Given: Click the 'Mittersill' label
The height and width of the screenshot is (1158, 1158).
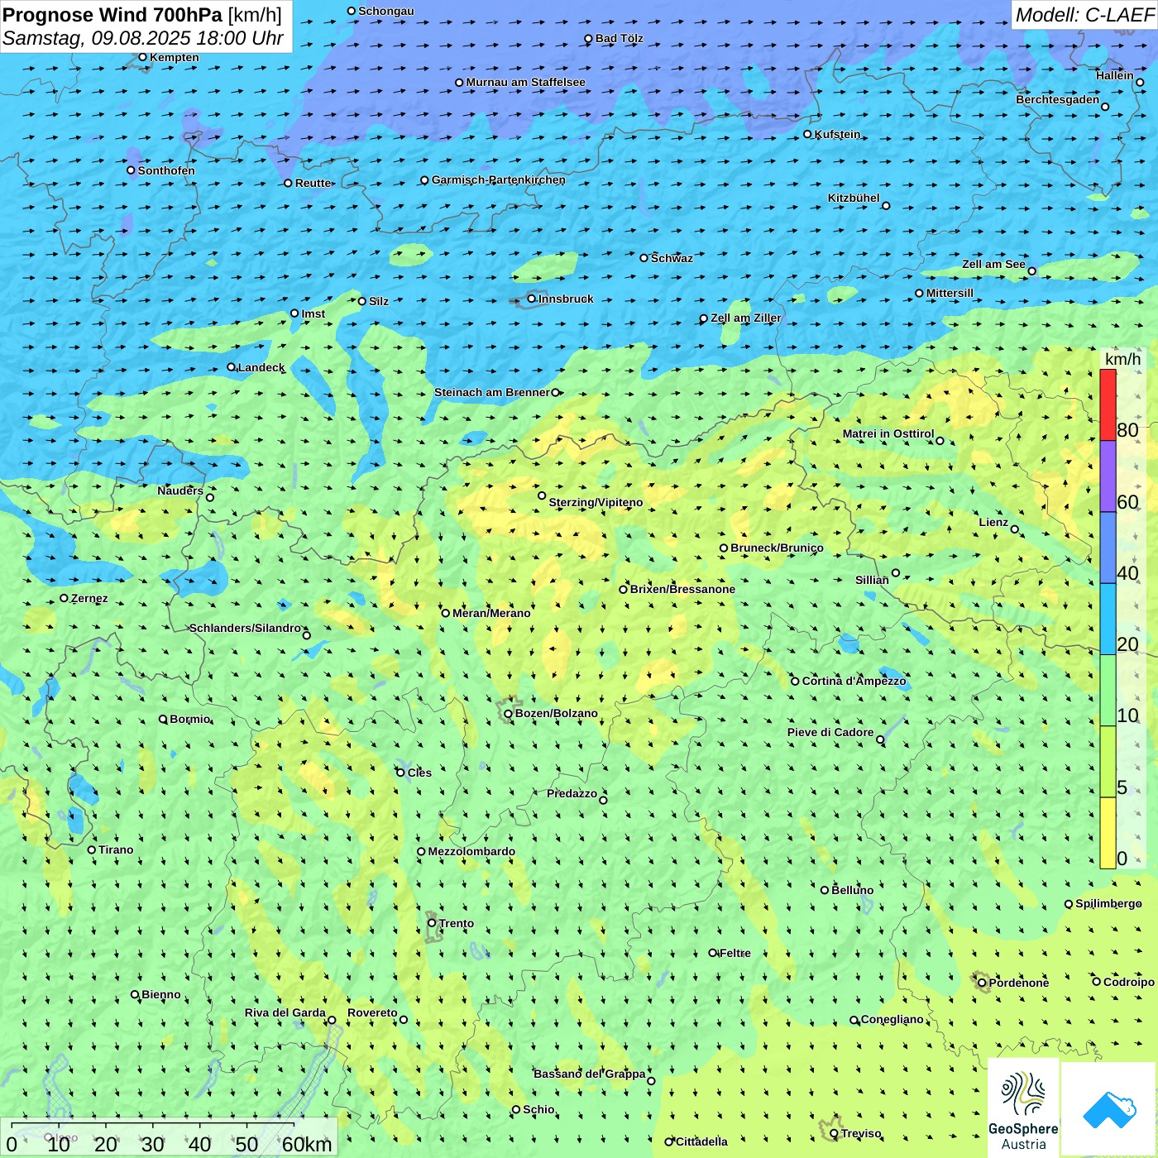Looking at the screenshot, I should point(950,293).
